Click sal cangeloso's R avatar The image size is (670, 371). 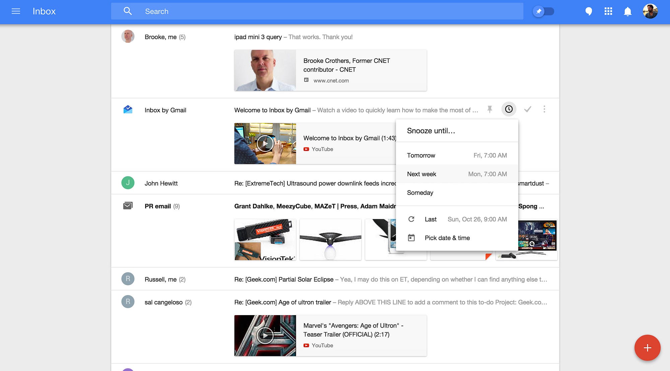tap(128, 301)
